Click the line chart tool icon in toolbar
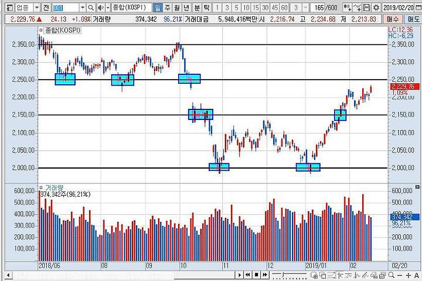The image size is (422, 281). [x=357, y=8]
